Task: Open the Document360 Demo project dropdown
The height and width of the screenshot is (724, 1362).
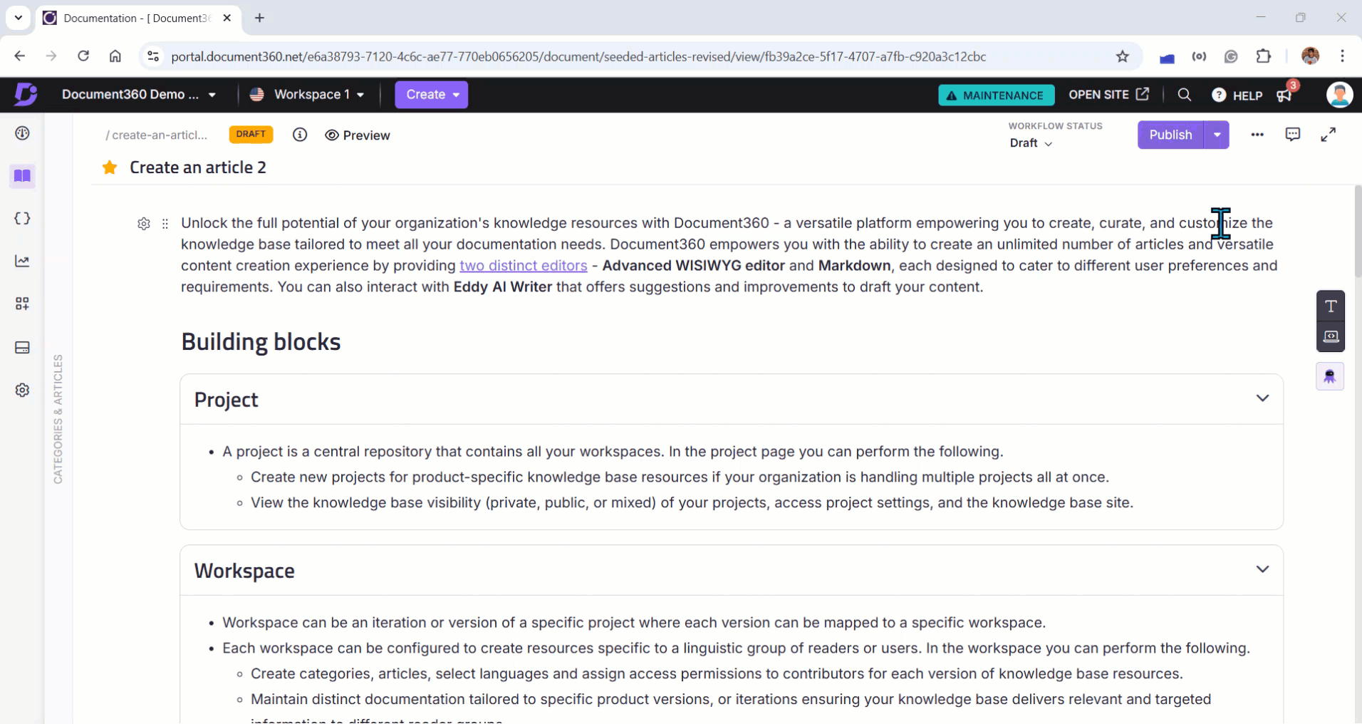Action: 139,94
